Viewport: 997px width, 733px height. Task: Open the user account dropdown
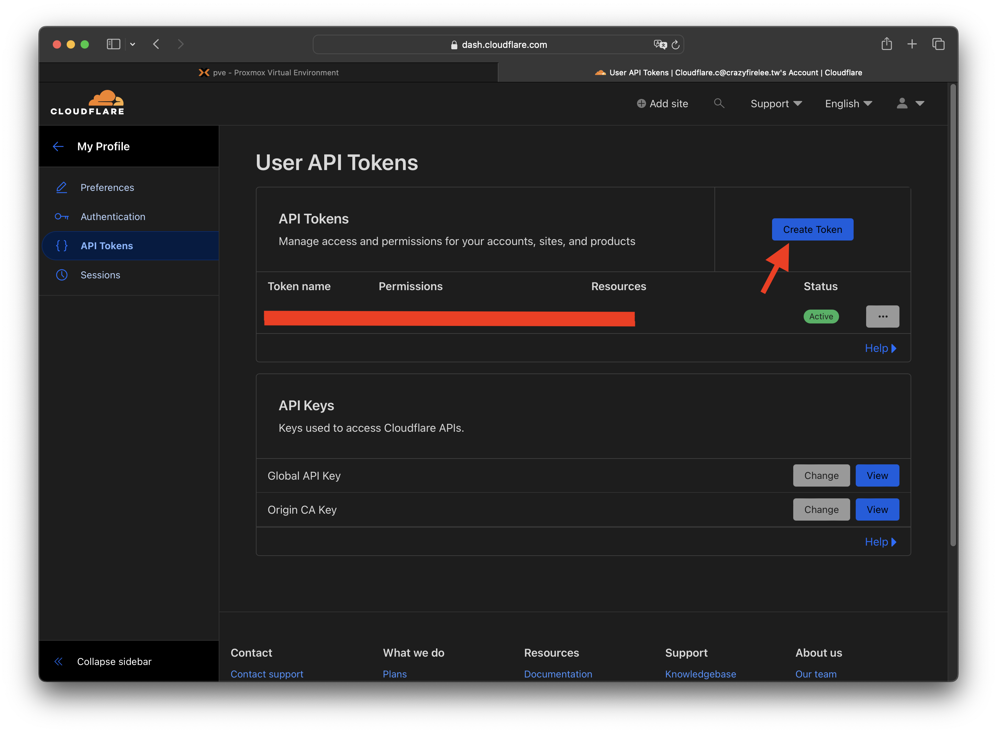click(910, 103)
